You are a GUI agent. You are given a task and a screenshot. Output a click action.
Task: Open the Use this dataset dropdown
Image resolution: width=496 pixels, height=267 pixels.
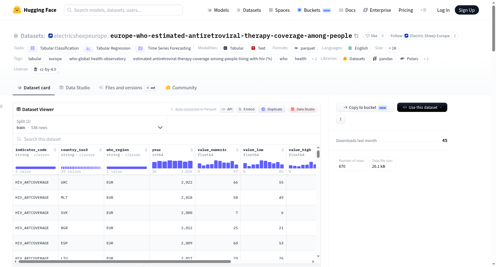(422, 107)
